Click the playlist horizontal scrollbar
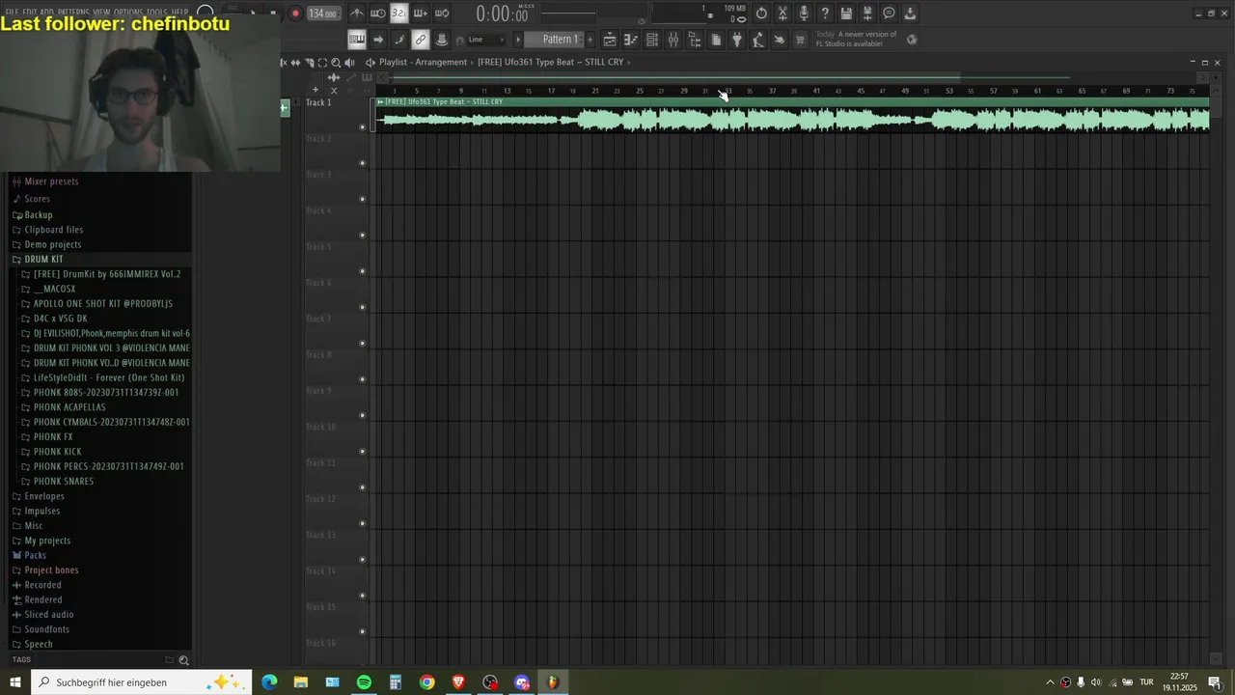The width and height of the screenshot is (1235, 695). (x=675, y=77)
